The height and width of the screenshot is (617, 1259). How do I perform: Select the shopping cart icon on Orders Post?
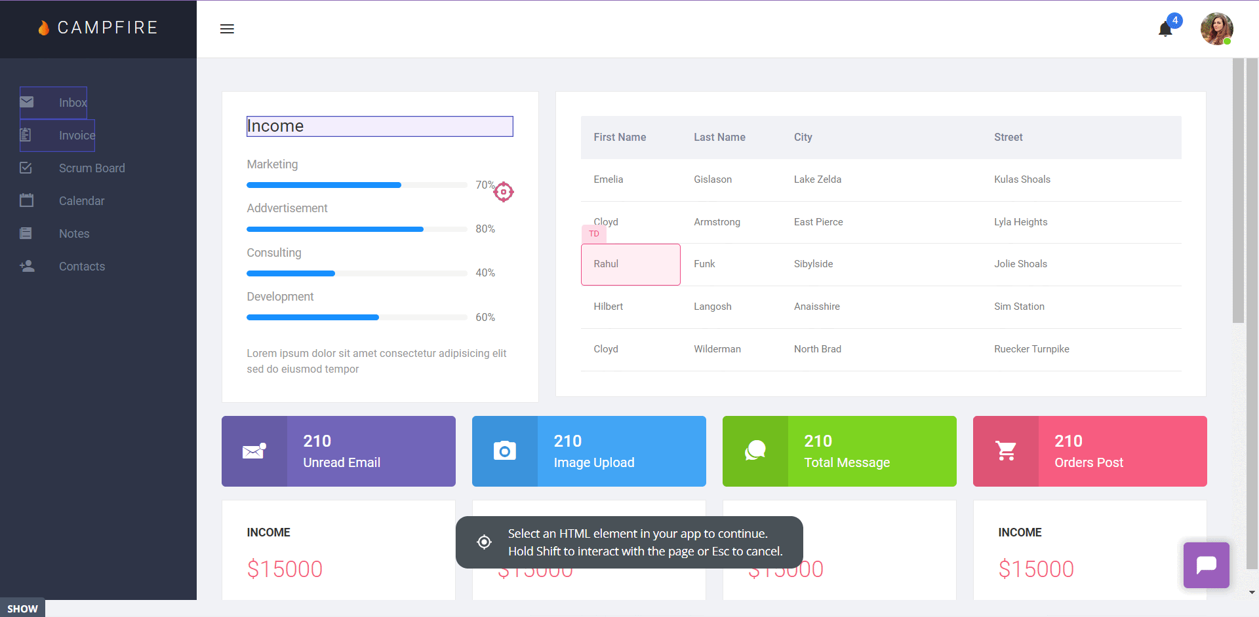tap(1006, 451)
